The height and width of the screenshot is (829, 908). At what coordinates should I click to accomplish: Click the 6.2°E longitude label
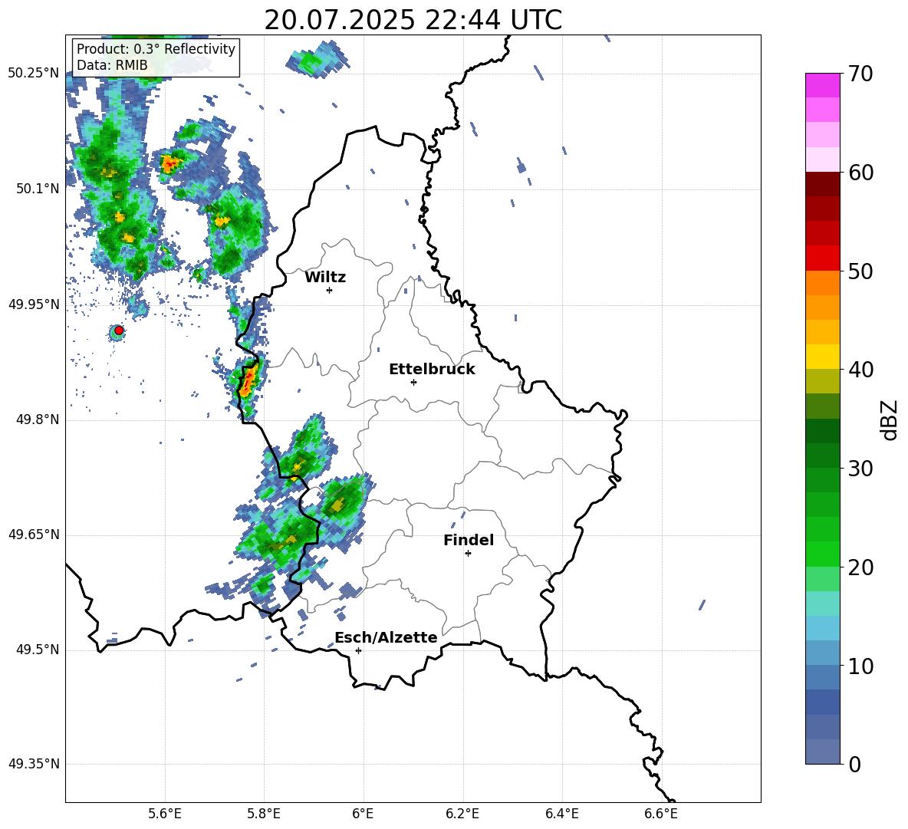click(462, 814)
